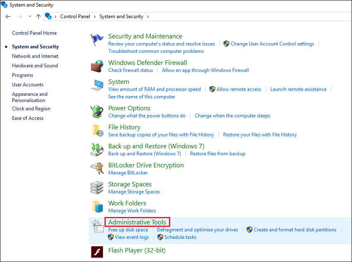Click Change User Account Control settings
The width and height of the screenshot is (352, 262).
272,44
